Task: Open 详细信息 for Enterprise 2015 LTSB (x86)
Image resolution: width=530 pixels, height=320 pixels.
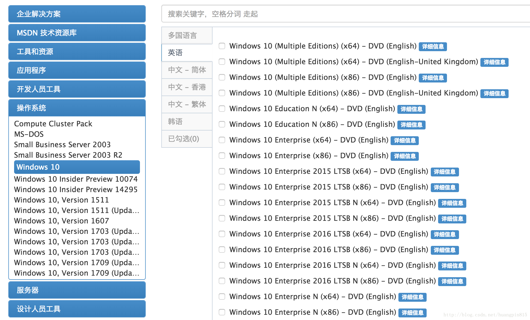Action: point(445,187)
